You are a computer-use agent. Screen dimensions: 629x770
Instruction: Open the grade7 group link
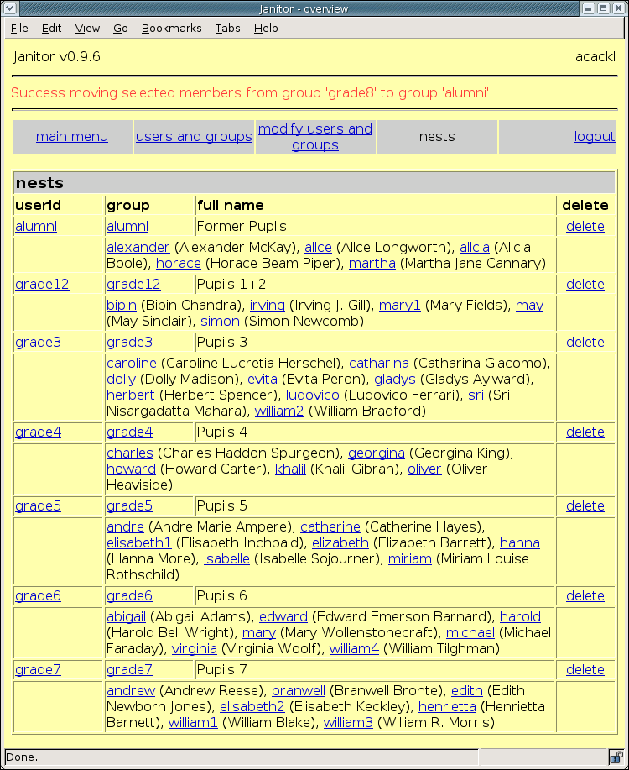click(x=129, y=670)
